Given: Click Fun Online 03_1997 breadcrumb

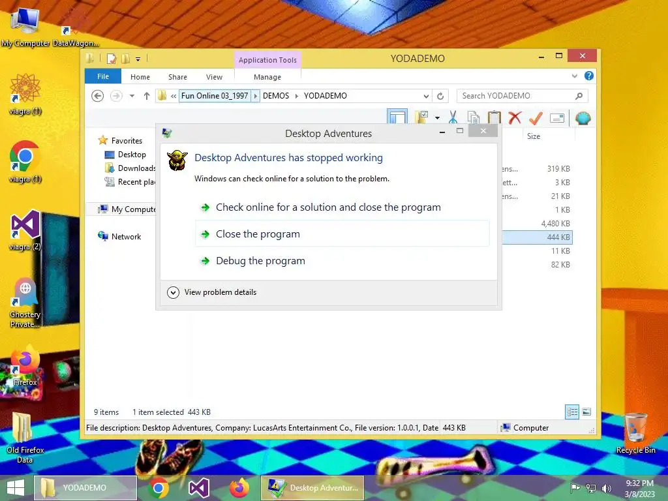Looking at the screenshot, I should [214, 96].
